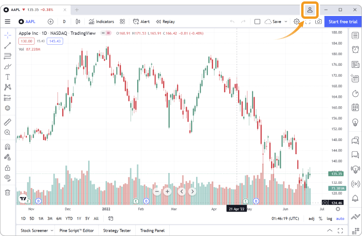Open the Indicators dialog
This screenshot has height=236, width=362.
pyautogui.click(x=101, y=22)
